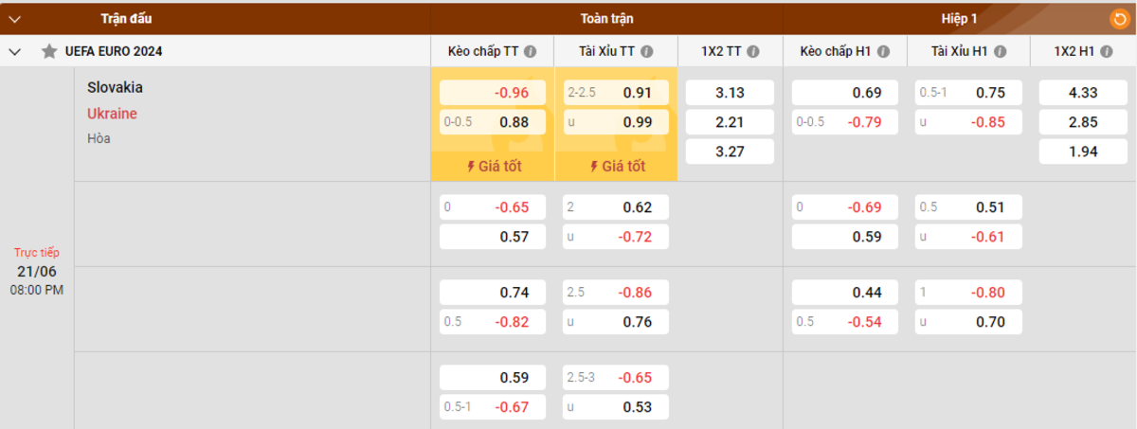
Task: Favorite UEFA EURO 2024 with star icon
Action: [48, 52]
